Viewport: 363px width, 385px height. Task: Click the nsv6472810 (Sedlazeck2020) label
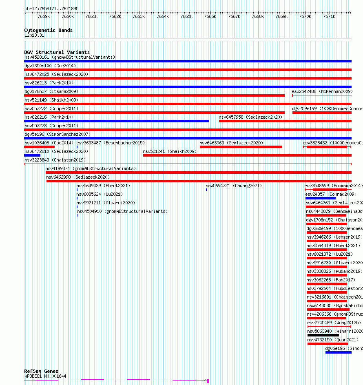point(56,151)
